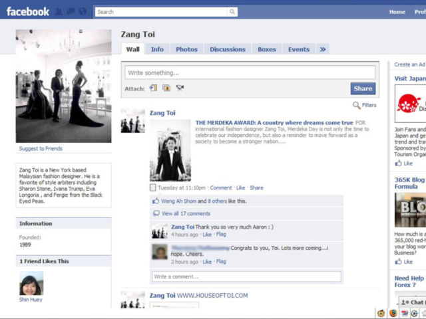The width and height of the screenshot is (426, 319).
Task: Open messages icon in header
Action: click(71, 12)
